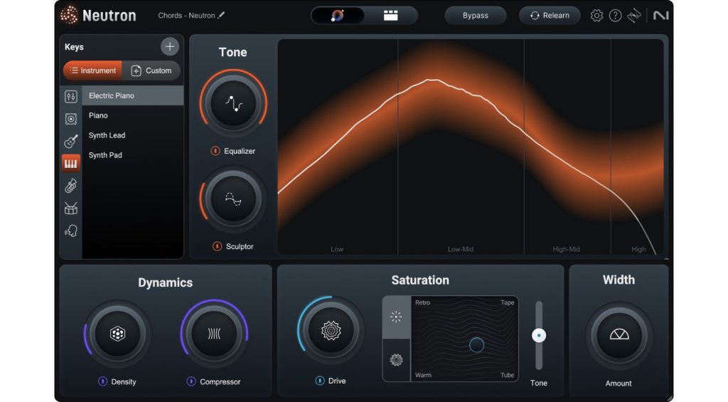Choose Synth Lead from the list

pos(133,135)
